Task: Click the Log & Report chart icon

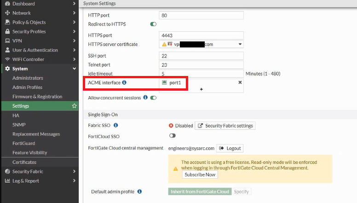Action: click(7, 180)
